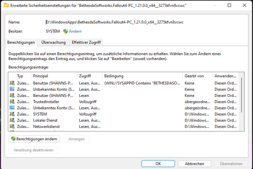Click Vollzugriff in the TrustedInstaller row
The width and height of the screenshot is (253, 169).
pyautogui.click(x=87, y=102)
